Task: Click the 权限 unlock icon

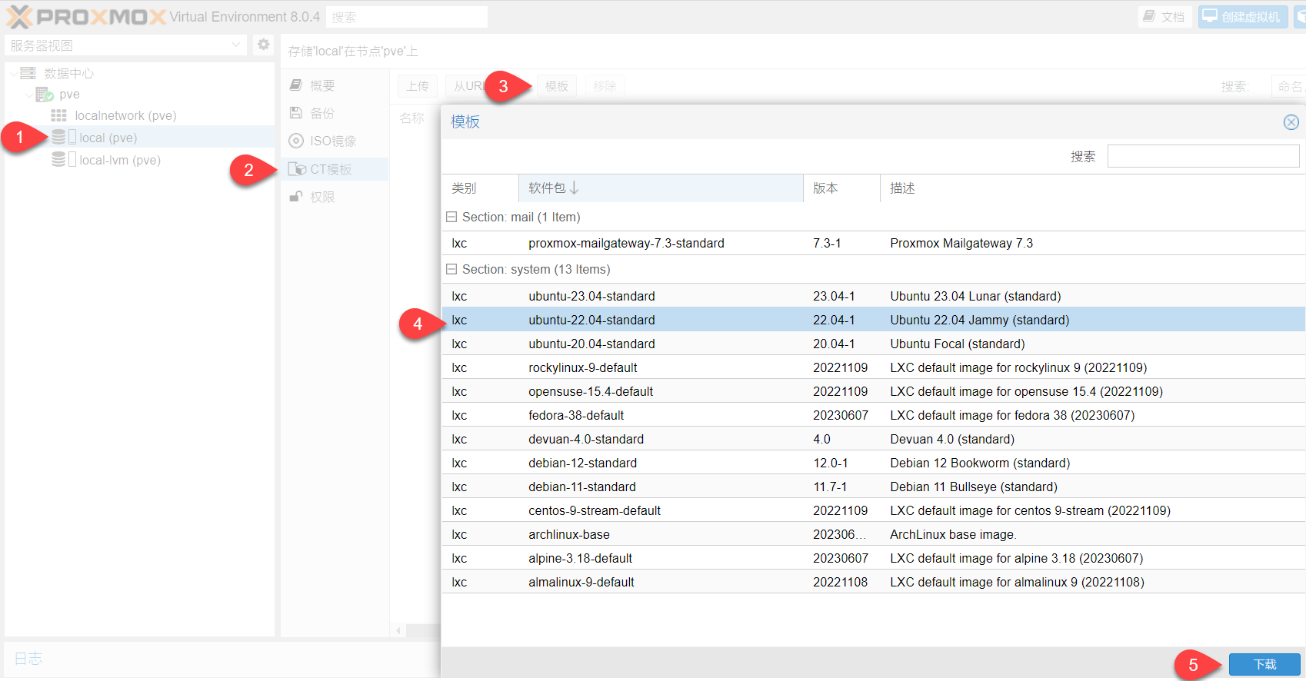Action: point(296,197)
